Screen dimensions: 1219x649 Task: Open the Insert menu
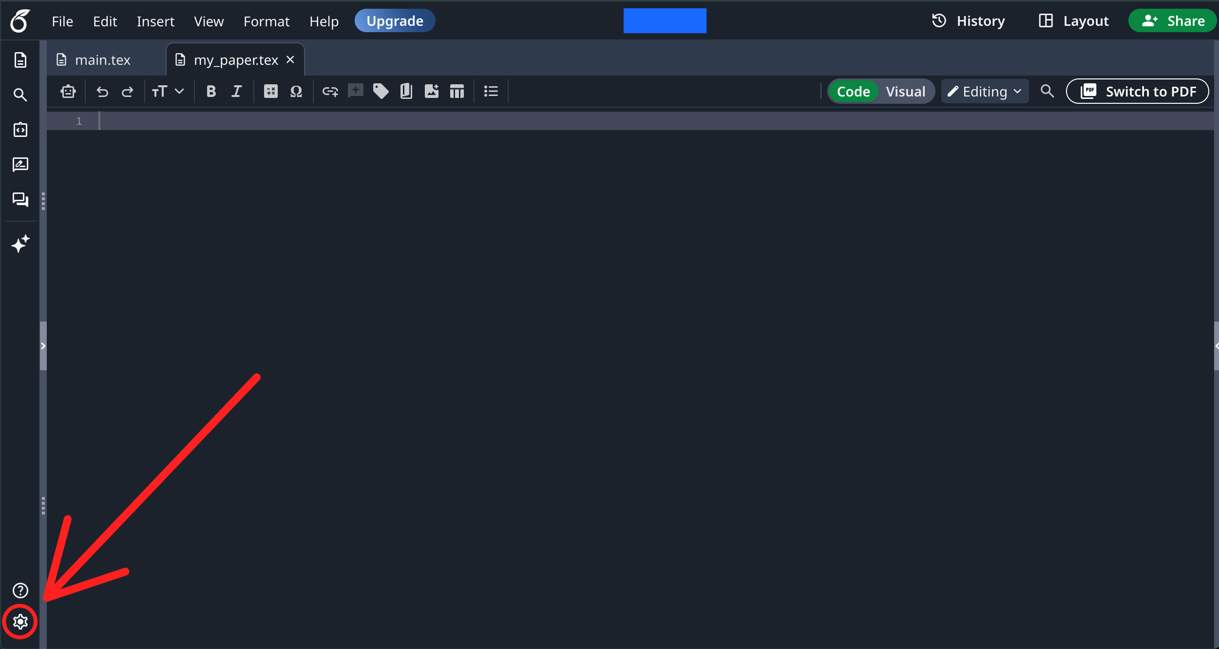tap(155, 21)
